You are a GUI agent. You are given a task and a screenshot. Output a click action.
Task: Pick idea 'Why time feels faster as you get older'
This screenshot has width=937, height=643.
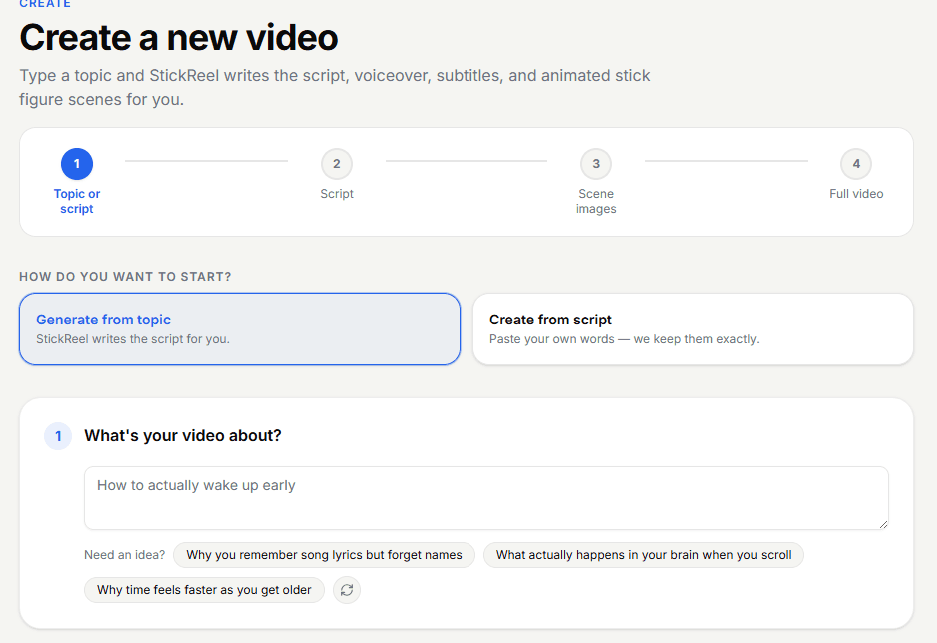click(204, 590)
